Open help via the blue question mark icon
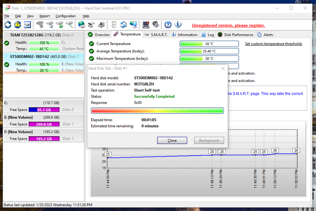 pos(168,25)
